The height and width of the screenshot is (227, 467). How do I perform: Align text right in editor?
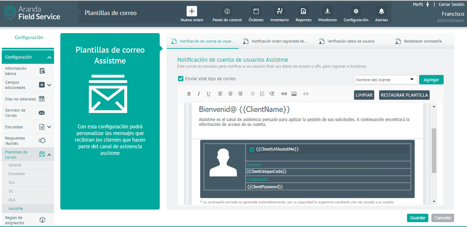coord(240,94)
